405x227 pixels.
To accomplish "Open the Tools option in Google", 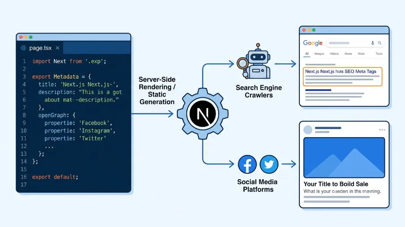I will [379, 54].
